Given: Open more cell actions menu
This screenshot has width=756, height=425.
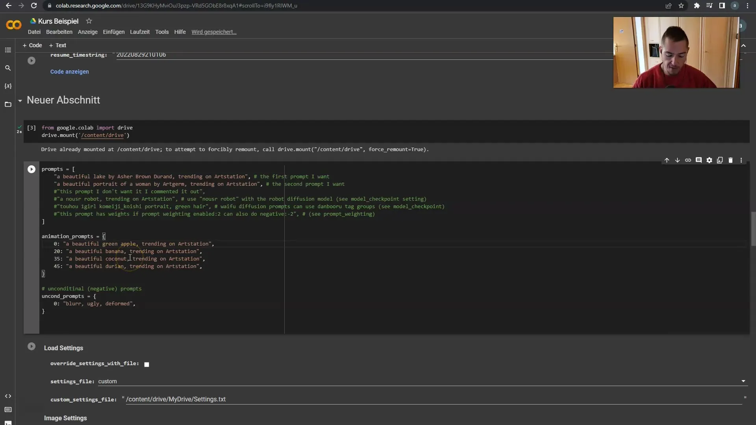Looking at the screenshot, I should coord(741,160).
